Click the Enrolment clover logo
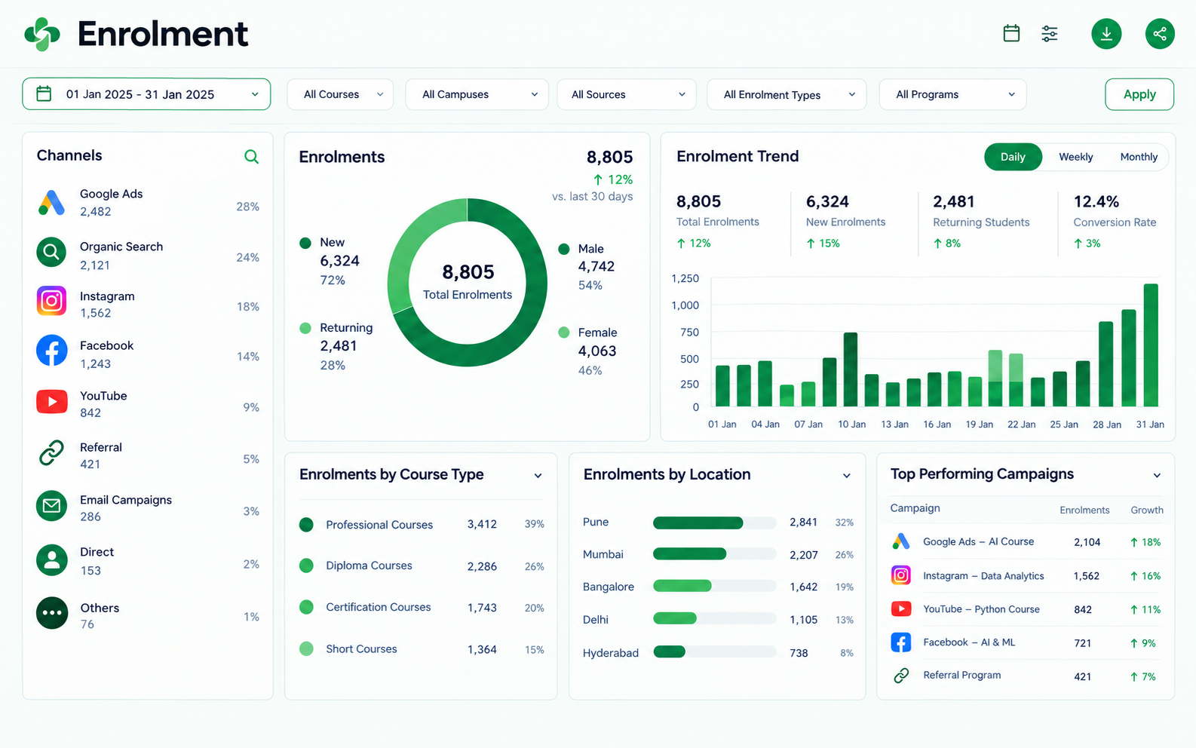The height and width of the screenshot is (748, 1196). (x=42, y=34)
